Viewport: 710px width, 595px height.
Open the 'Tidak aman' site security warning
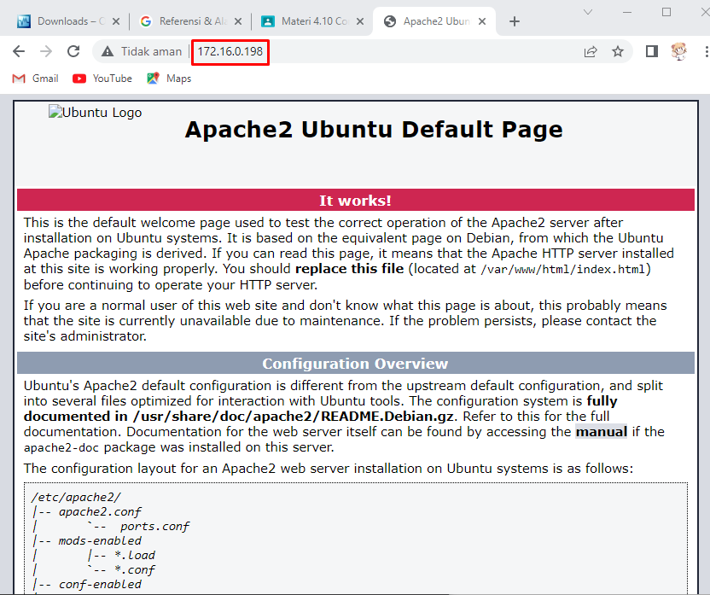click(142, 51)
